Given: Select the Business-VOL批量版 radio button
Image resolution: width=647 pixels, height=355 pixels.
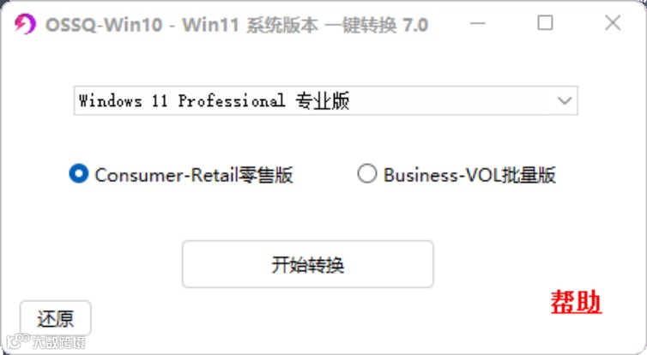Looking at the screenshot, I should pyautogui.click(x=366, y=173).
